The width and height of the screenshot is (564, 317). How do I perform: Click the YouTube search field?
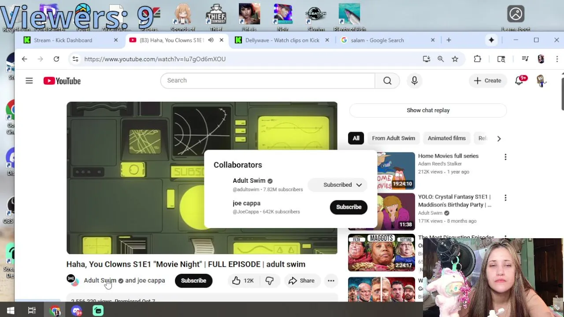[267, 81]
